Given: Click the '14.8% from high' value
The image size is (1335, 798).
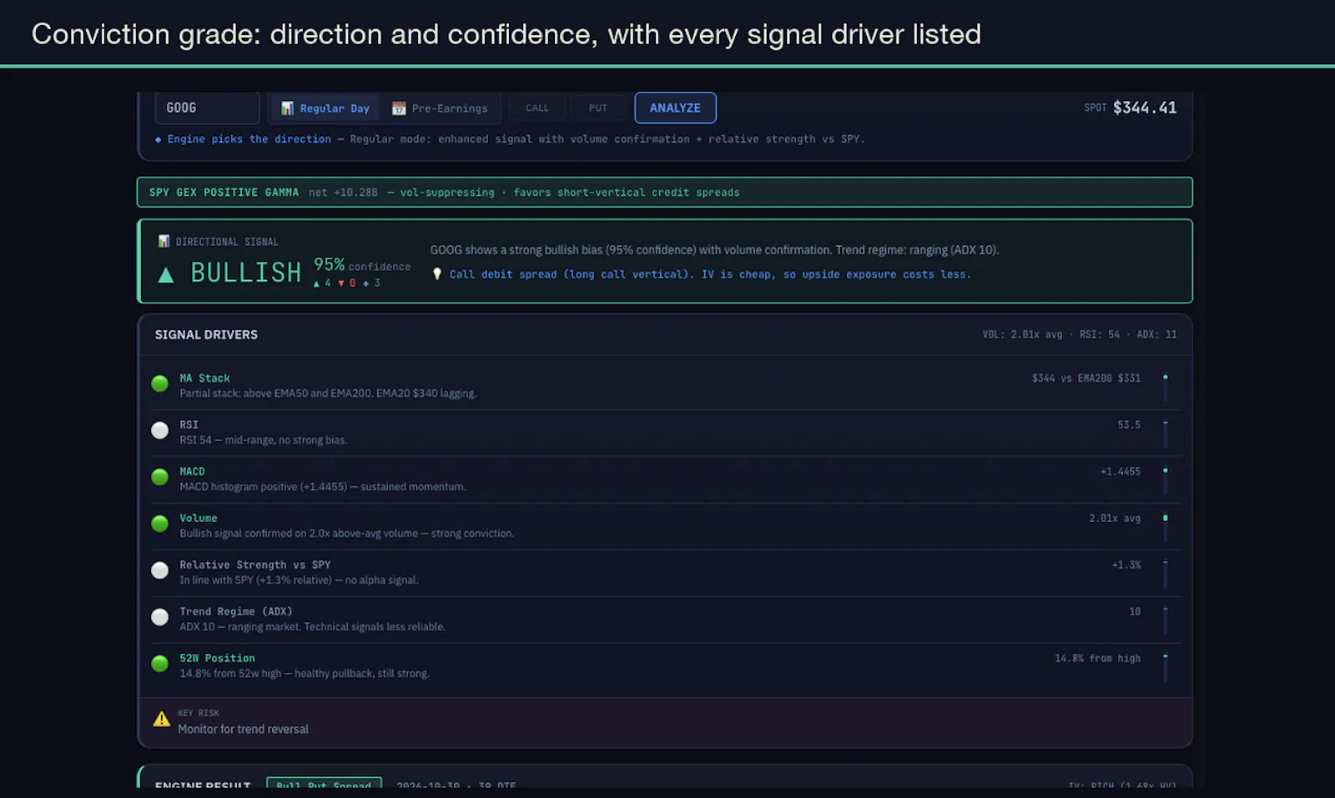Looking at the screenshot, I should 1097,659.
